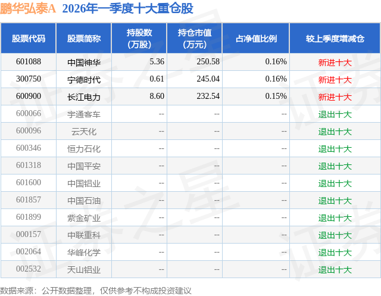Select stock name 中国石油

pos(84,201)
